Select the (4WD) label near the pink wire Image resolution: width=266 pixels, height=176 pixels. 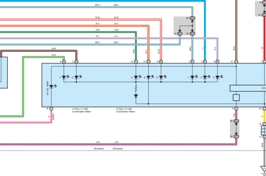(x=54, y=116)
